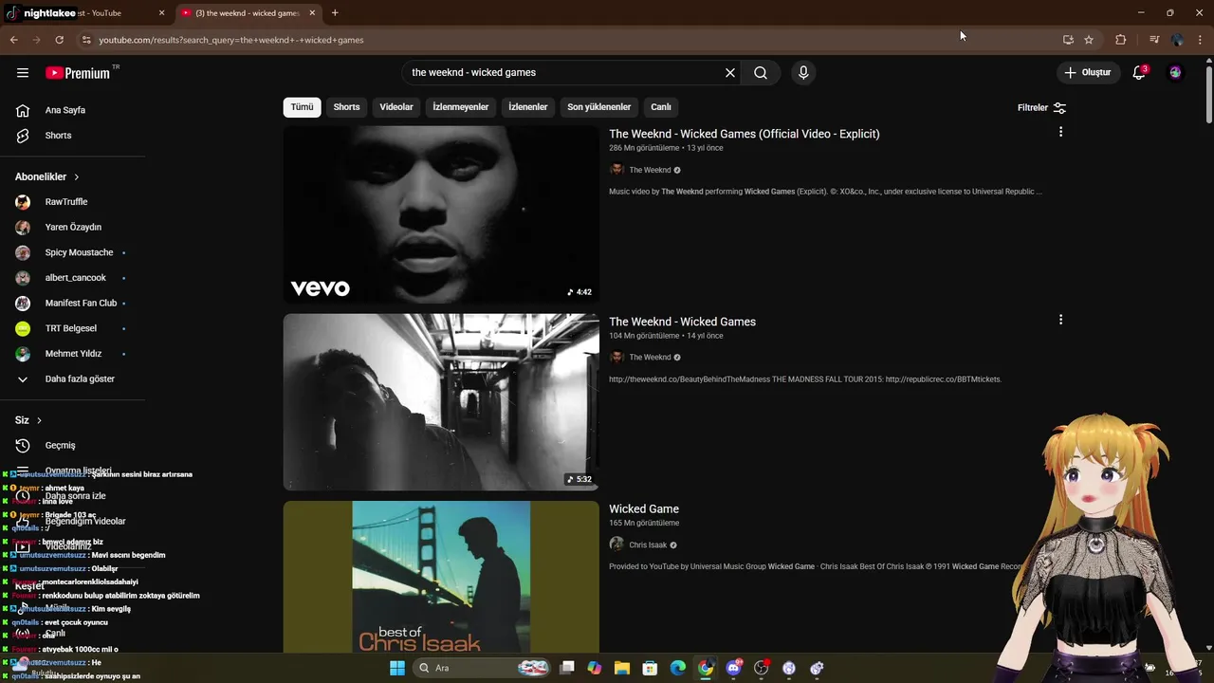The image size is (1214, 683).
Task: Open the 'Wicked Game' Chris Isaak title
Action: 644,509
